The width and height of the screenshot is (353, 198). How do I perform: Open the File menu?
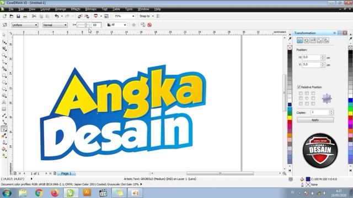(x=11, y=9)
